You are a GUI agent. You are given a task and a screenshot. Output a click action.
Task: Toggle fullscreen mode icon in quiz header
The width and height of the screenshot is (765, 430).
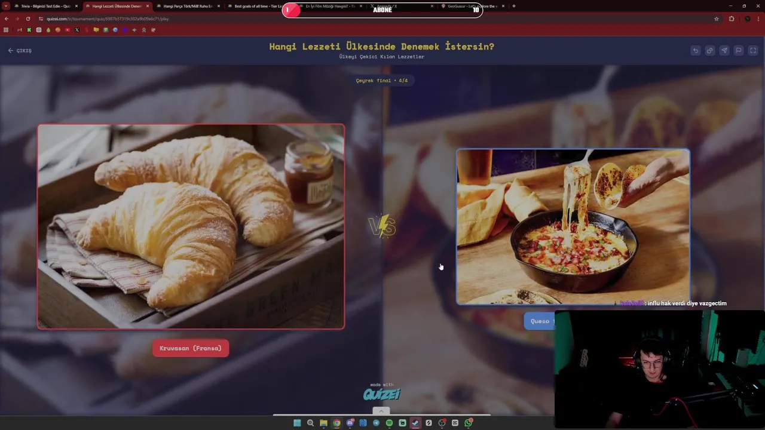tap(753, 51)
